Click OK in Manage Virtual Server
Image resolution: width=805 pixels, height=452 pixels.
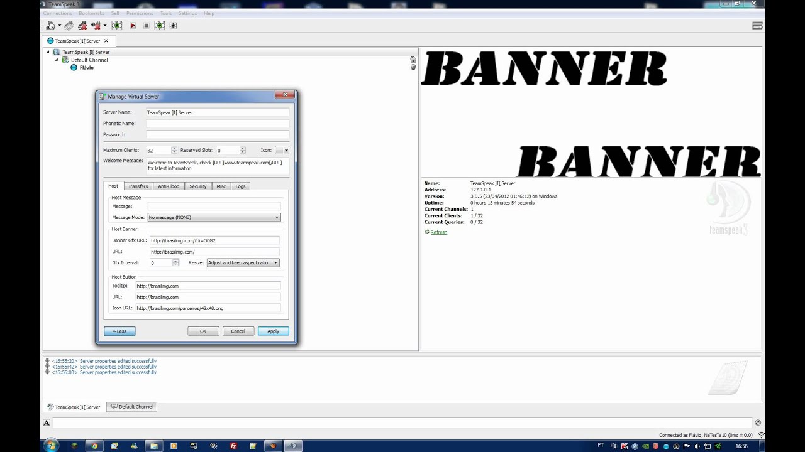(203, 331)
